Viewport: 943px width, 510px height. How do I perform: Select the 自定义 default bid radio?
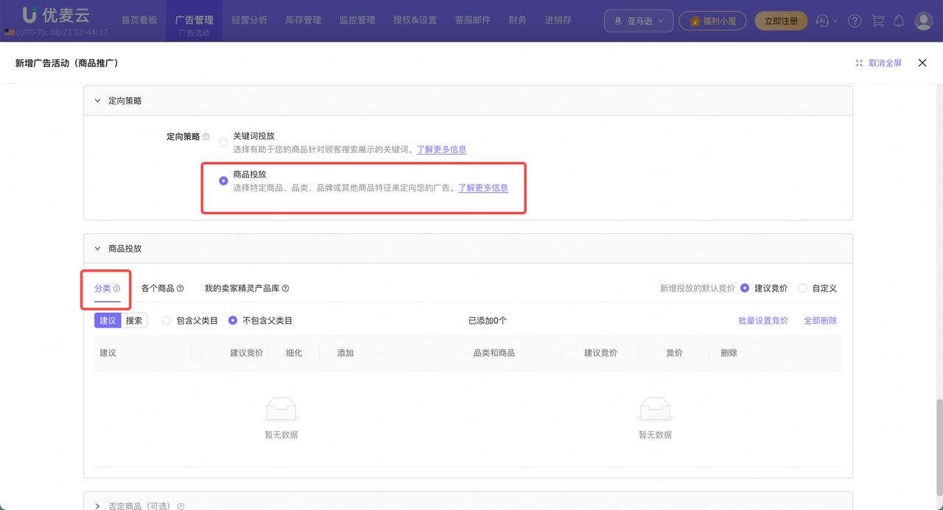(802, 288)
